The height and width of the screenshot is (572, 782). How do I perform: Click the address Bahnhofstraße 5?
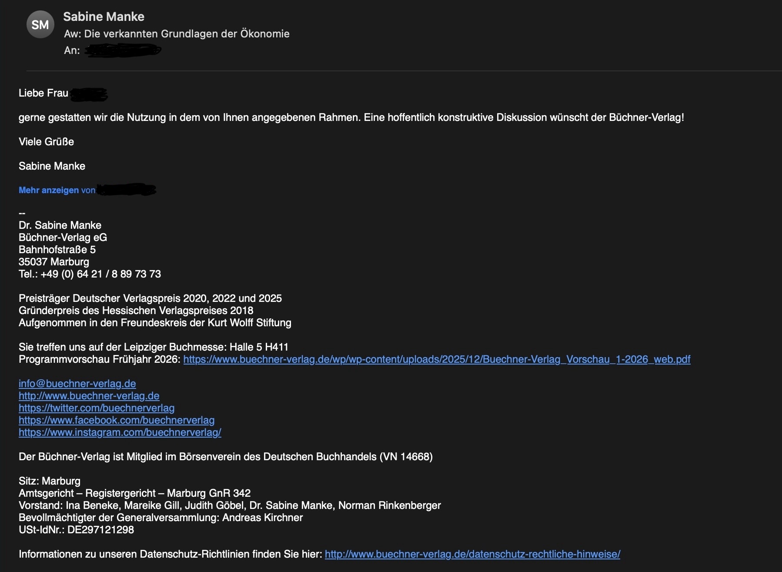pos(57,249)
